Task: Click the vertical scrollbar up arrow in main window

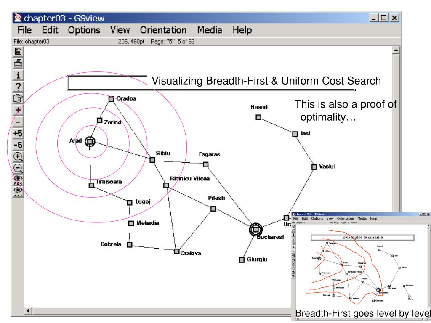Action: pos(396,50)
